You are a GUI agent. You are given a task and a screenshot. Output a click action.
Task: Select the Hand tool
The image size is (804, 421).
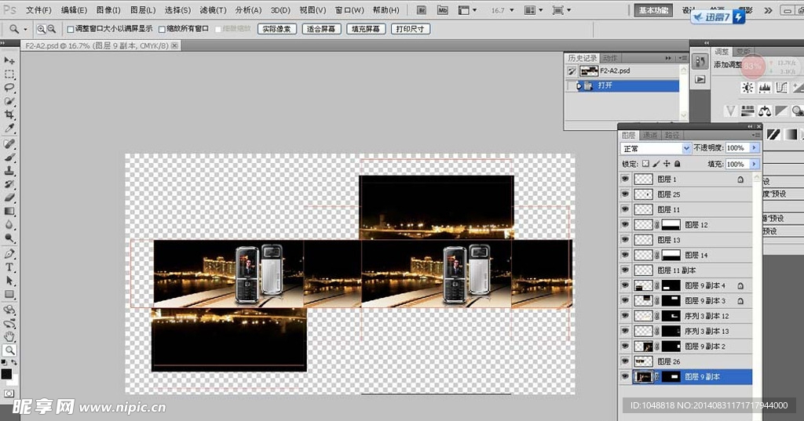pyautogui.click(x=10, y=336)
